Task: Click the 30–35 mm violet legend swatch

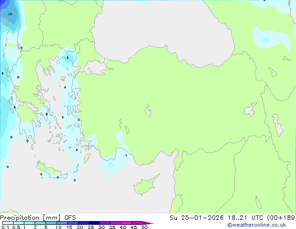Action: pos(105,223)
